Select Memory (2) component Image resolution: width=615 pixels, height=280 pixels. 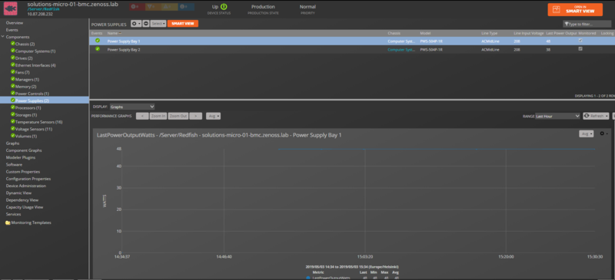26,87
